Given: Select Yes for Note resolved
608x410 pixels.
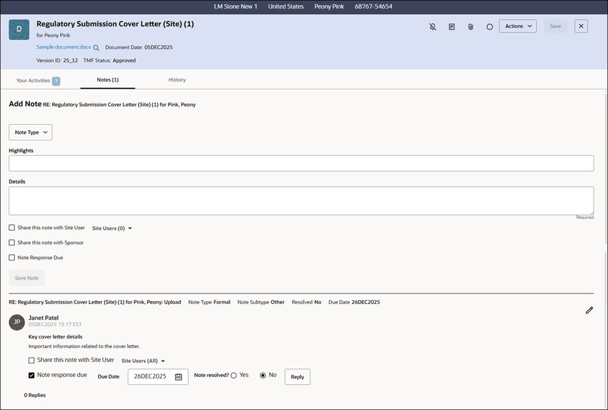Looking at the screenshot, I should click(233, 375).
